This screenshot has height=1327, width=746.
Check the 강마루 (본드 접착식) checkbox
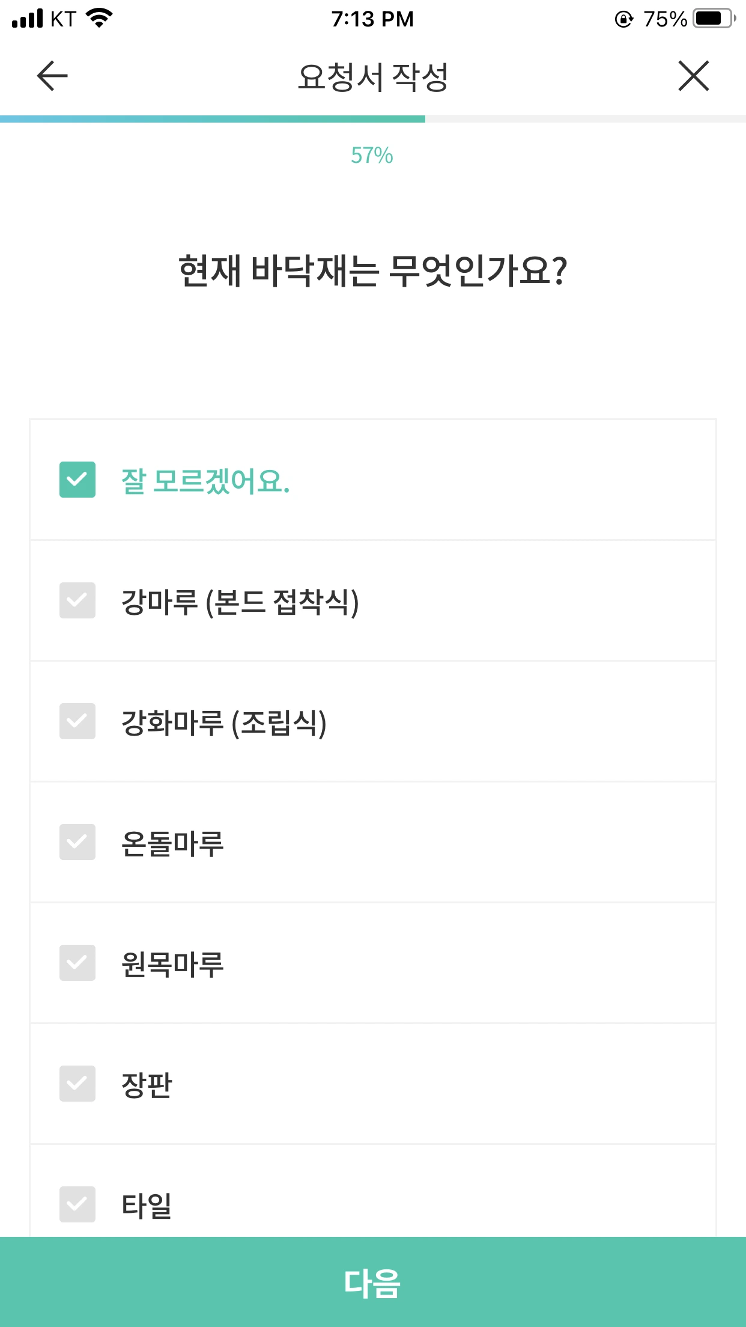(77, 600)
